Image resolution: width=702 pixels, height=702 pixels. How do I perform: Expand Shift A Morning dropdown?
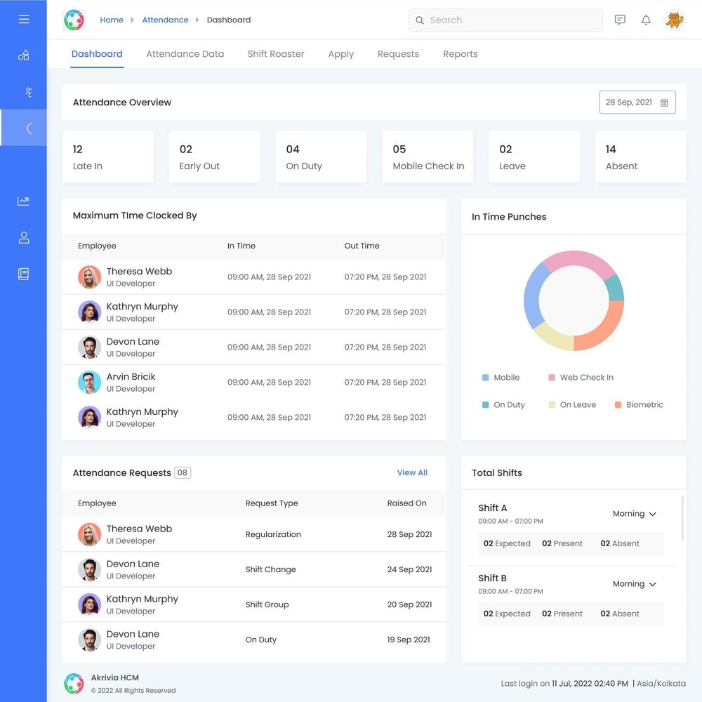[634, 514]
